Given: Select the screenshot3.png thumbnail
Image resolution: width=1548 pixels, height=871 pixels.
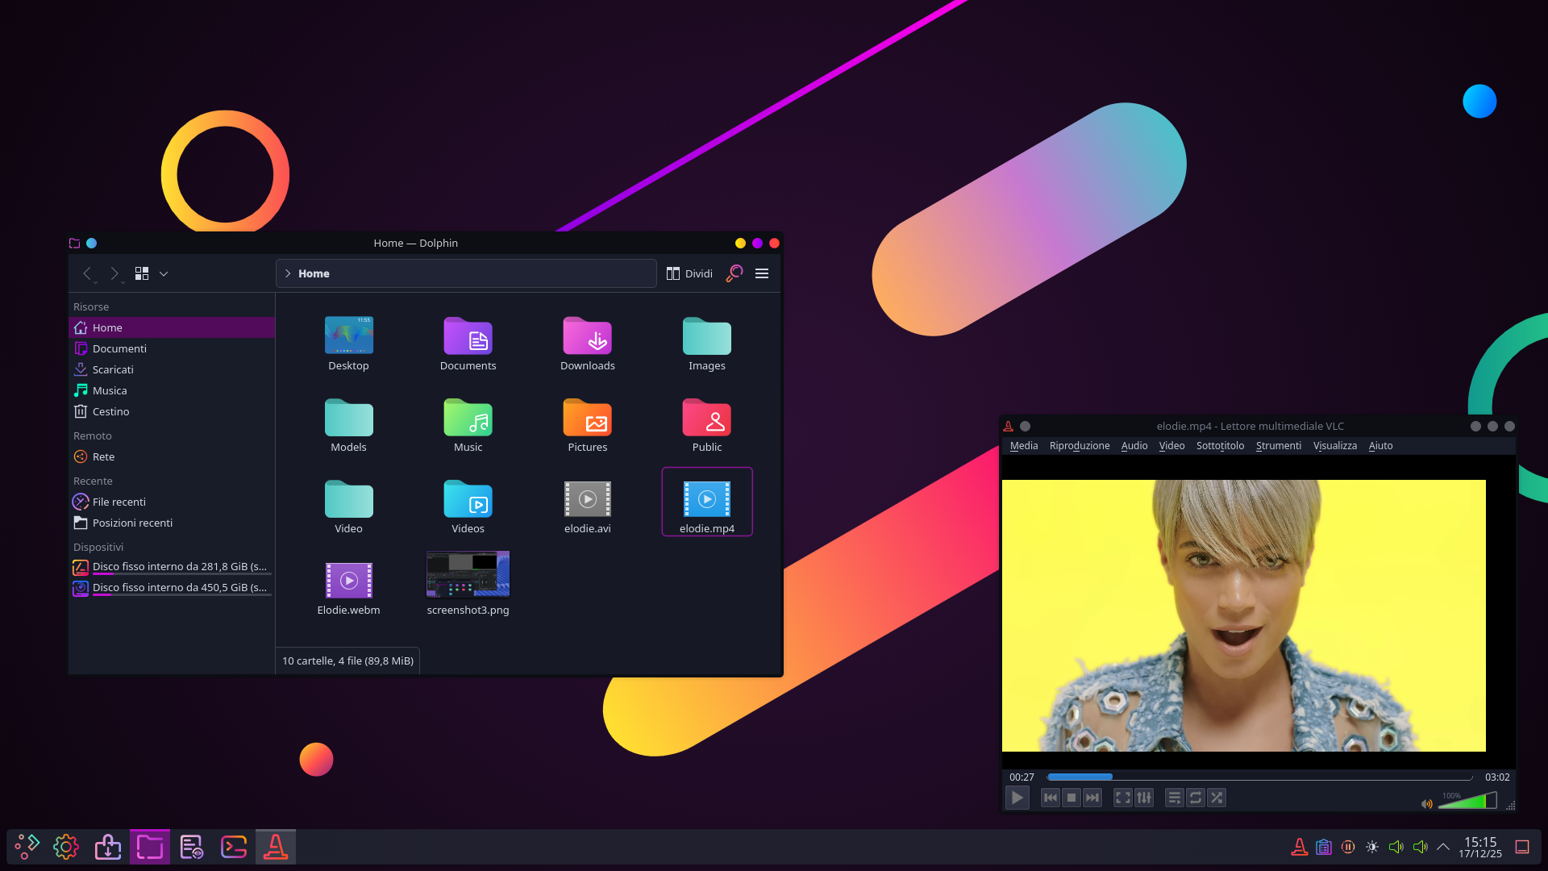Looking at the screenshot, I should click(x=468, y=574).
